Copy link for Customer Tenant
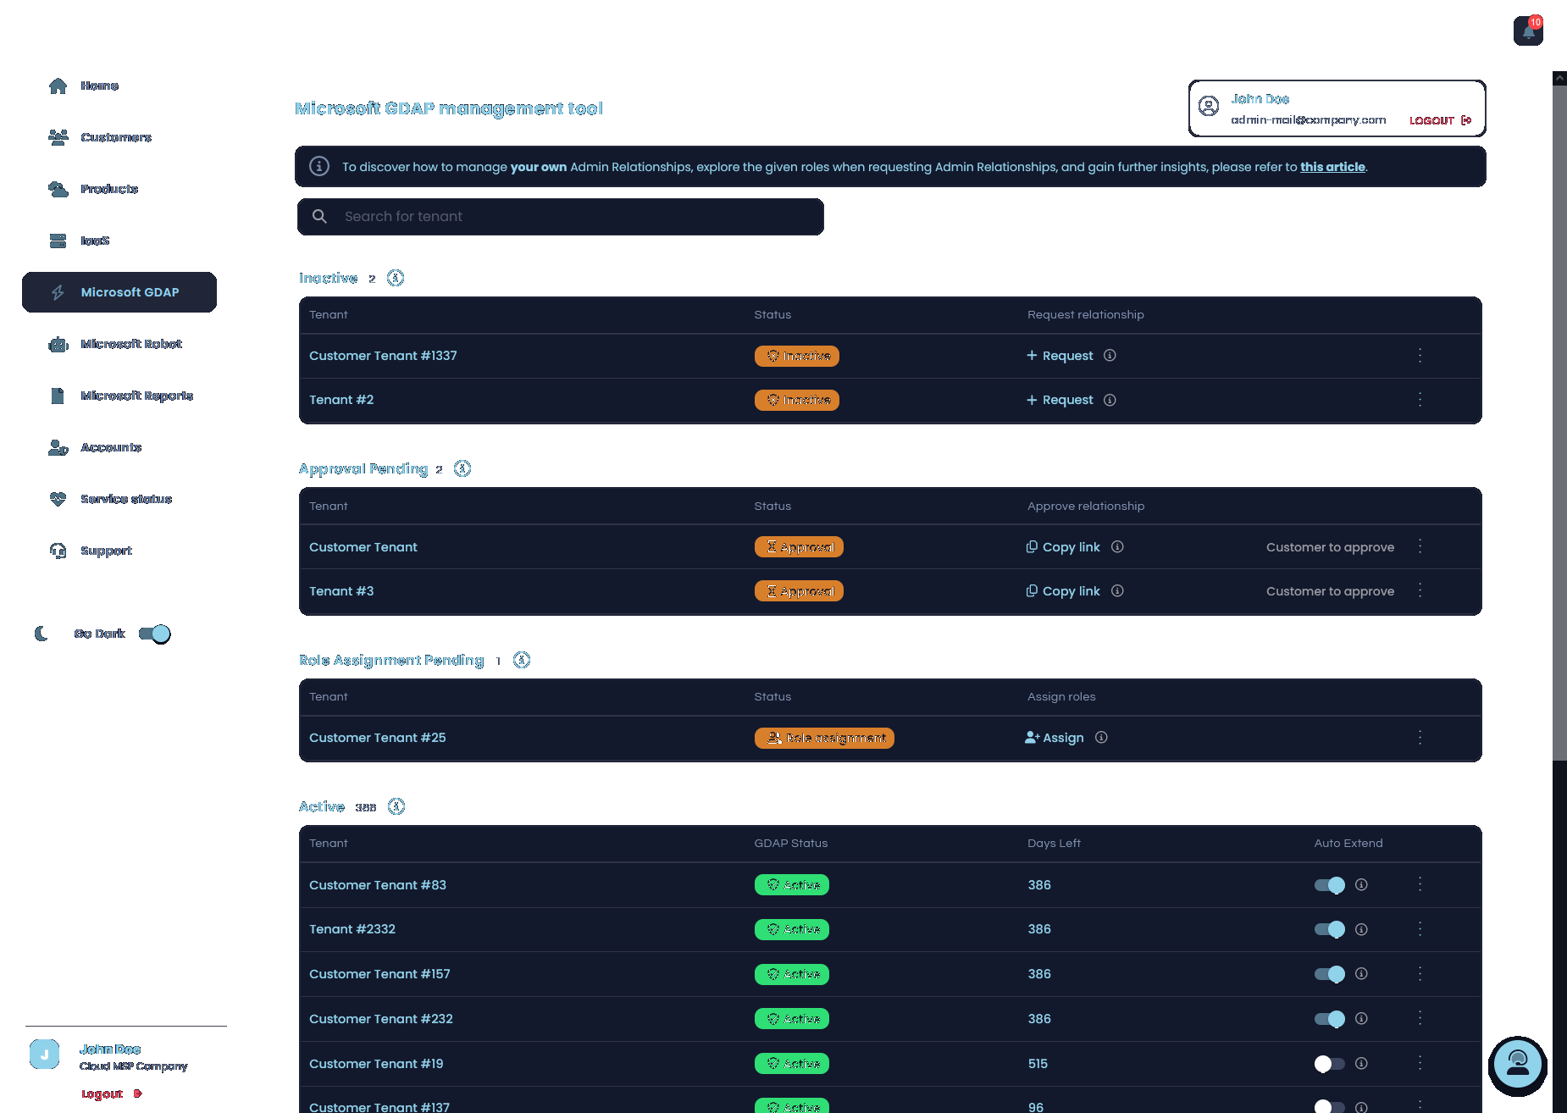 coord(1063,547)
